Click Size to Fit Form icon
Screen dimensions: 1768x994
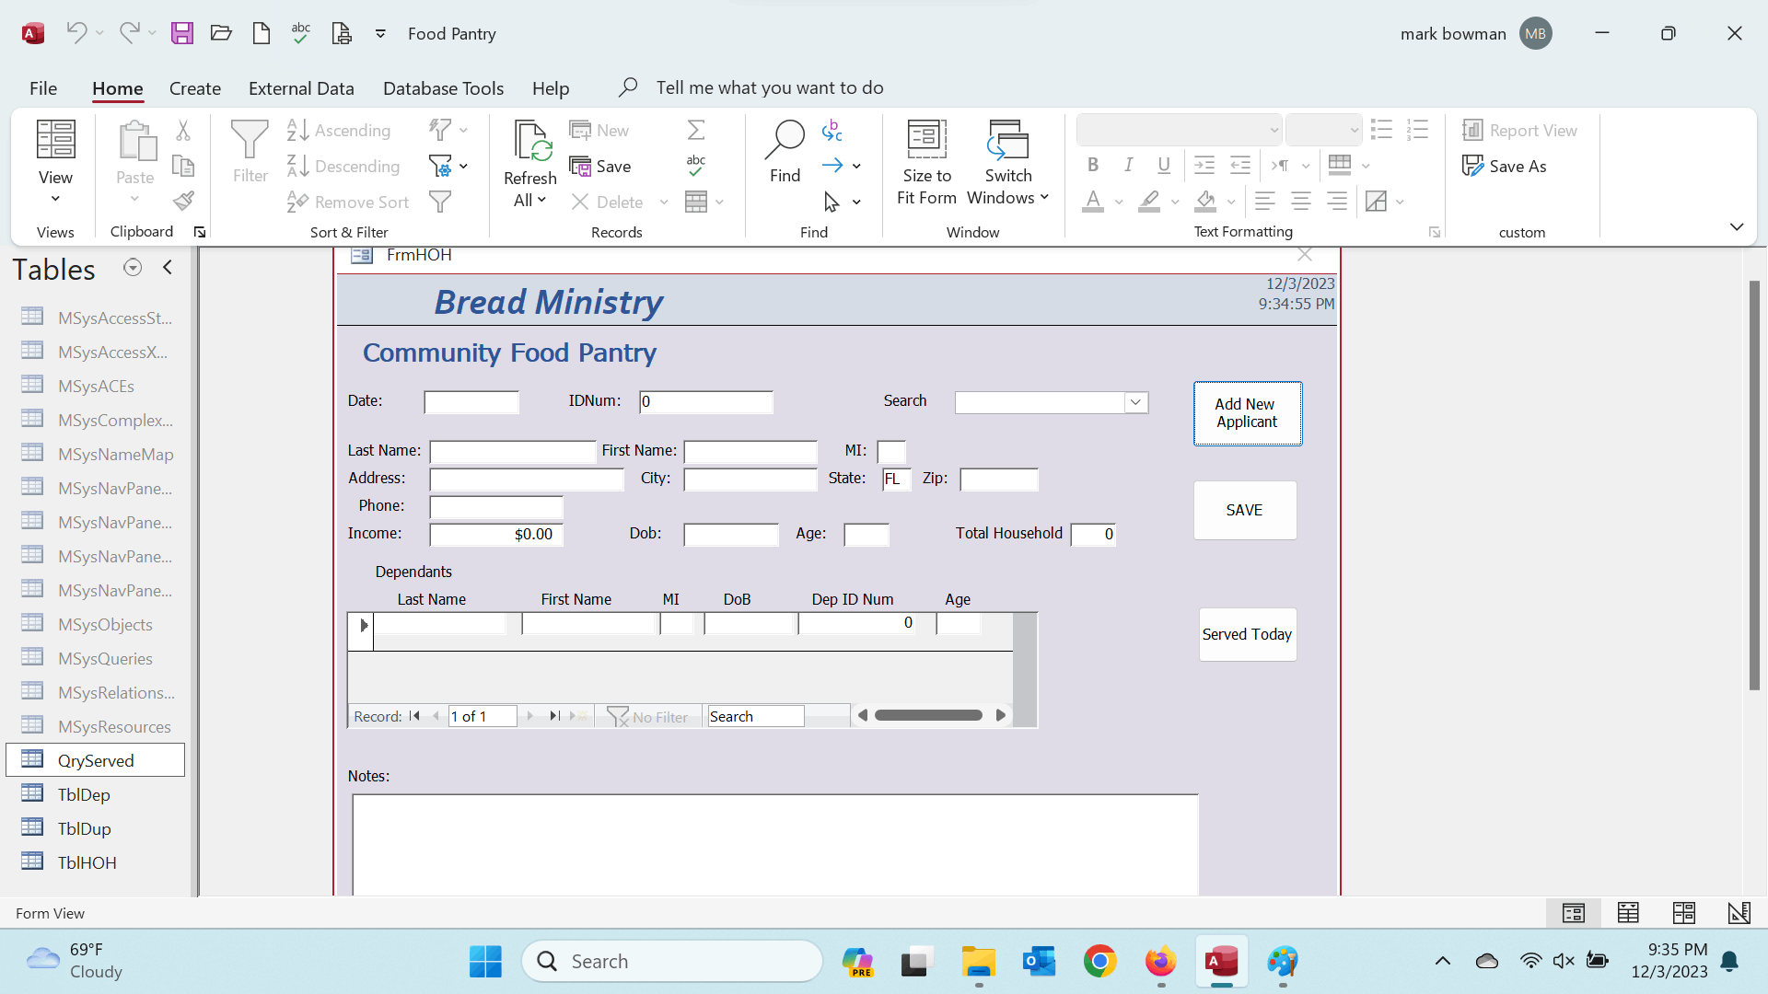(926, 140)
